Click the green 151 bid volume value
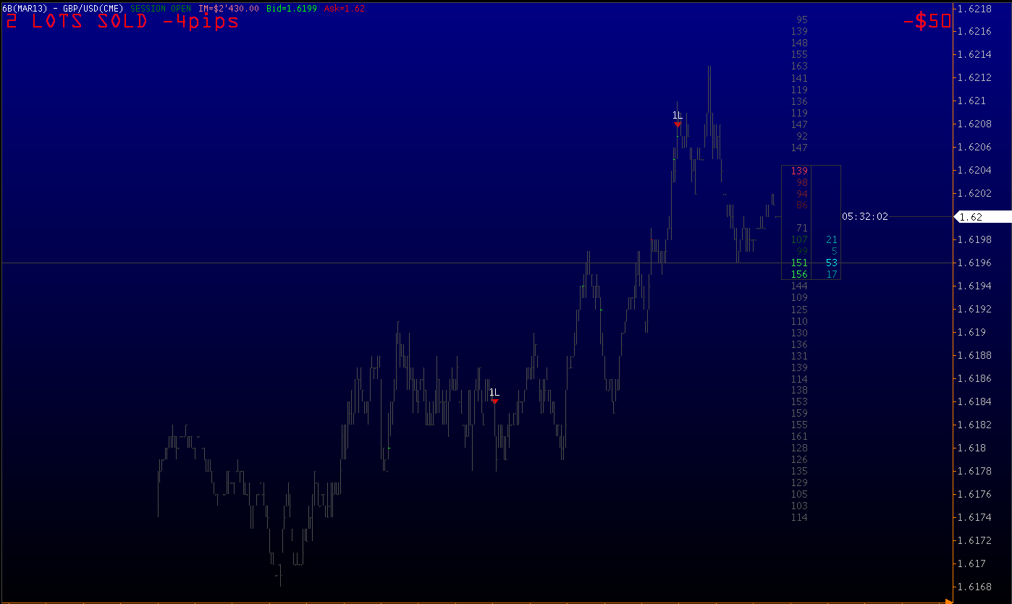1012x604 pixels. tap(799, 263)
